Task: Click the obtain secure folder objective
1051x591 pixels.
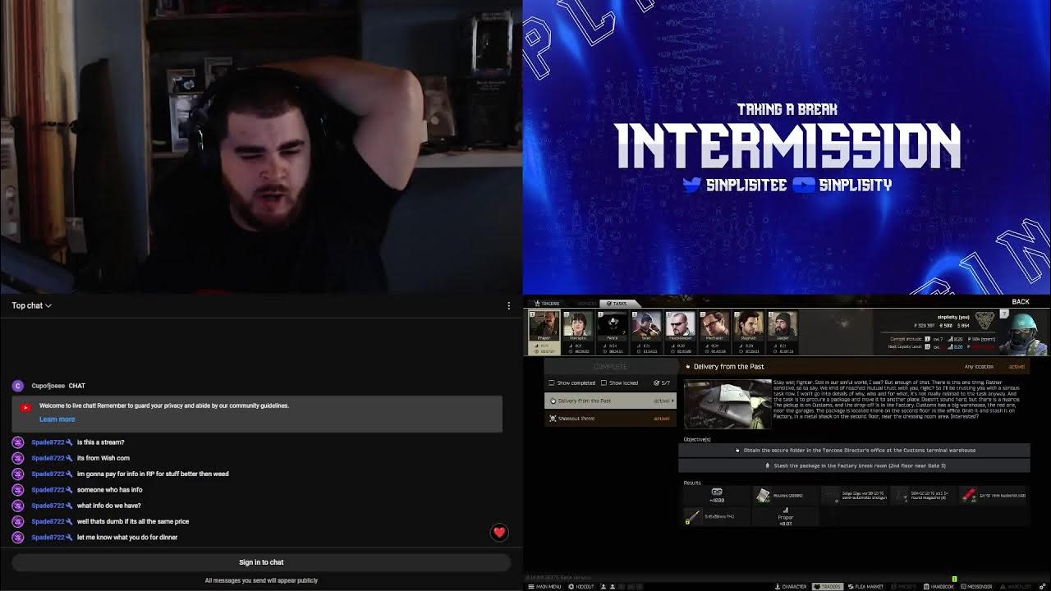Action: coord(854,450)
